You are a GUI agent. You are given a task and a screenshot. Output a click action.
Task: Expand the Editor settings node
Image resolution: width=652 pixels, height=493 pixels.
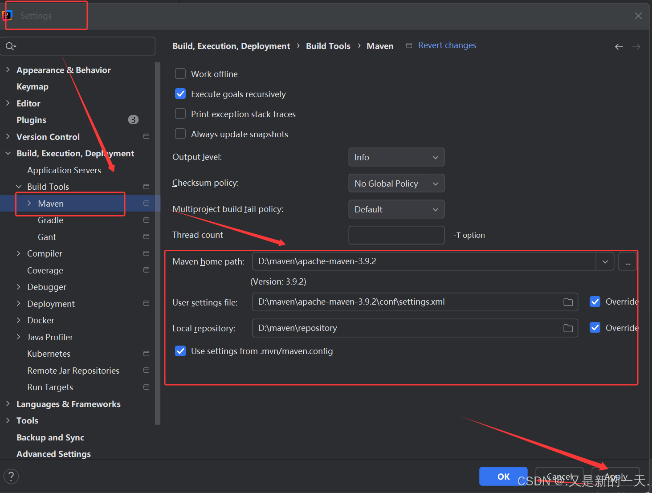tap(8, 103)
